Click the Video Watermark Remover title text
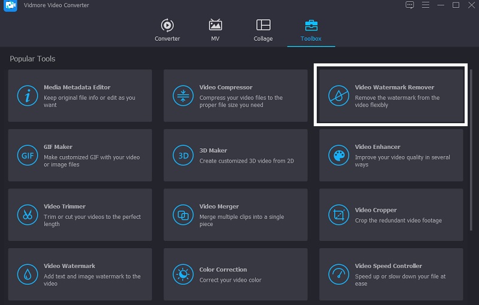Image resolution: width=479 pixels, height=305 pixels. (394, 87)
